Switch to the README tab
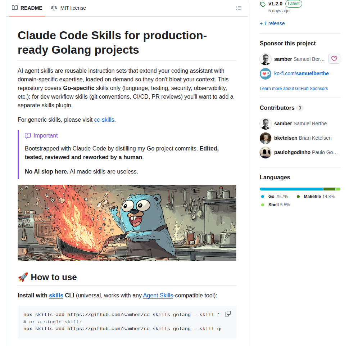Viewport: 349px width, 346px height. [27, 8]
